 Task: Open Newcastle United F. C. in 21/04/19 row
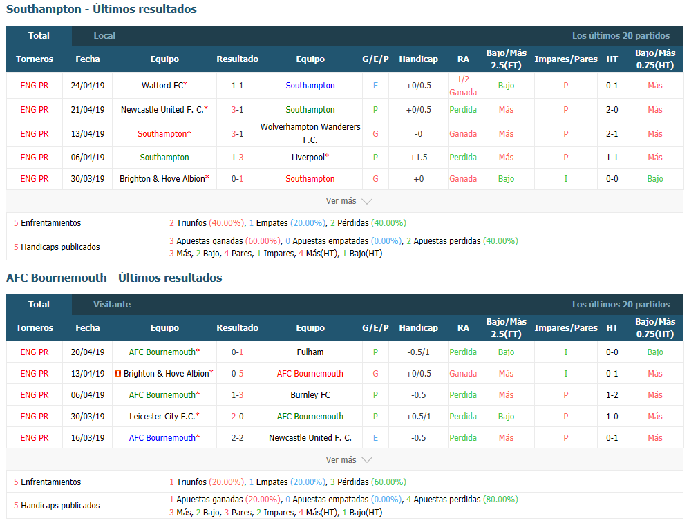click(x=162, y=110)
